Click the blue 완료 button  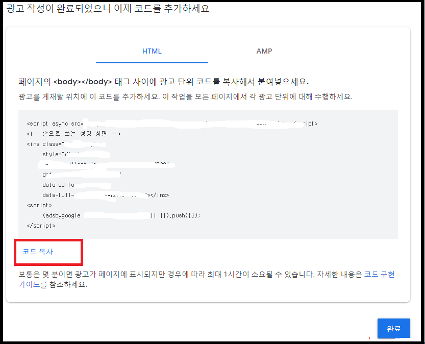(x=393, y=328)
